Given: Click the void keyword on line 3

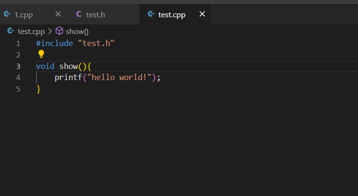Looking at the screenshot, I should click(45, 66).
